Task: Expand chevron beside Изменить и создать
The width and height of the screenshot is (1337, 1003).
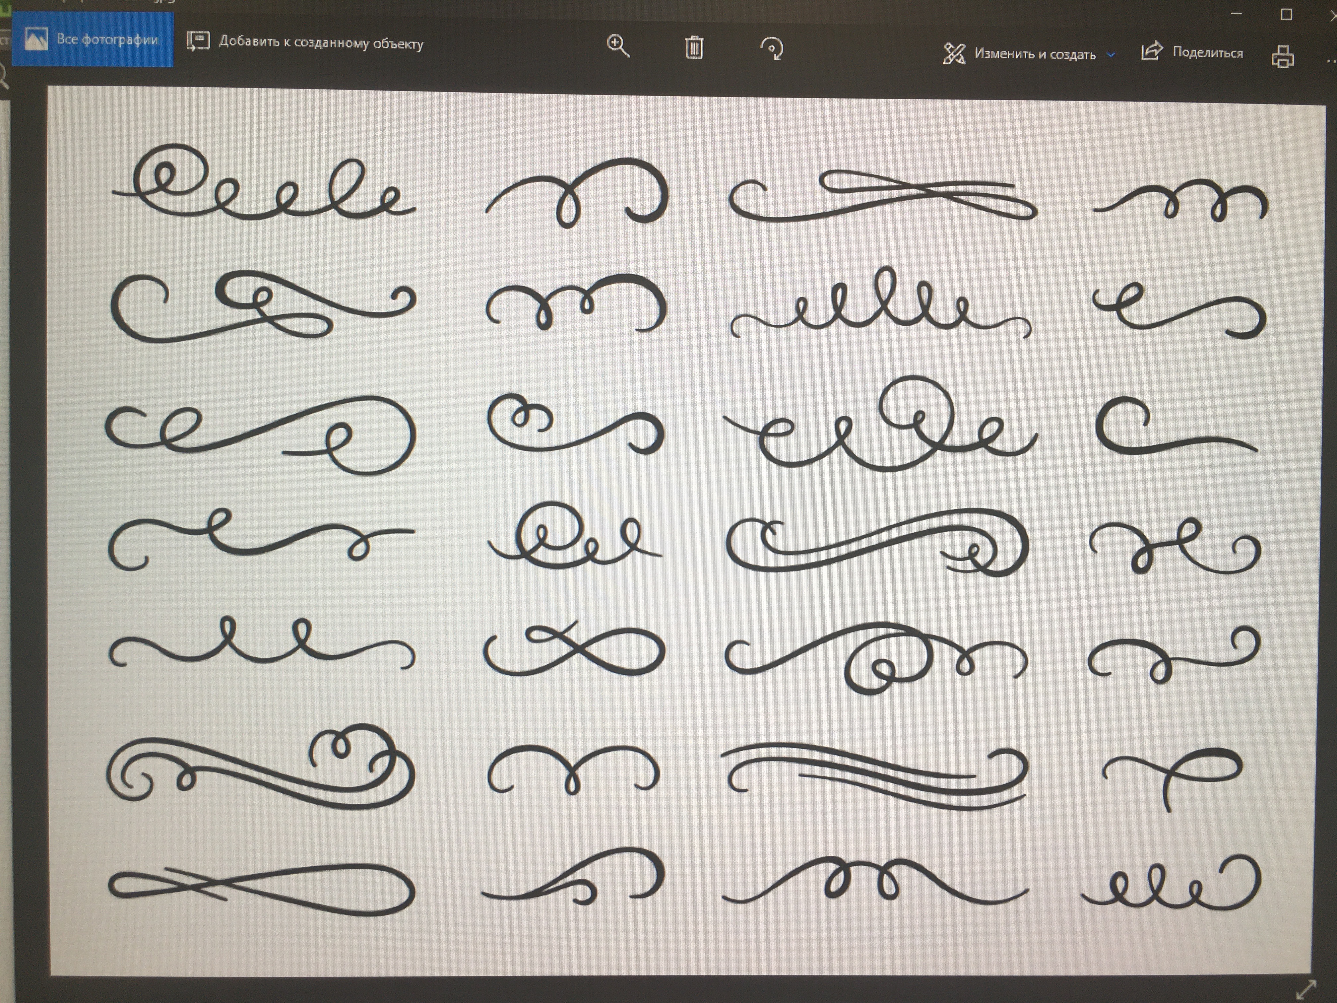Action: pyautogui.click(x=1110, y=55)
